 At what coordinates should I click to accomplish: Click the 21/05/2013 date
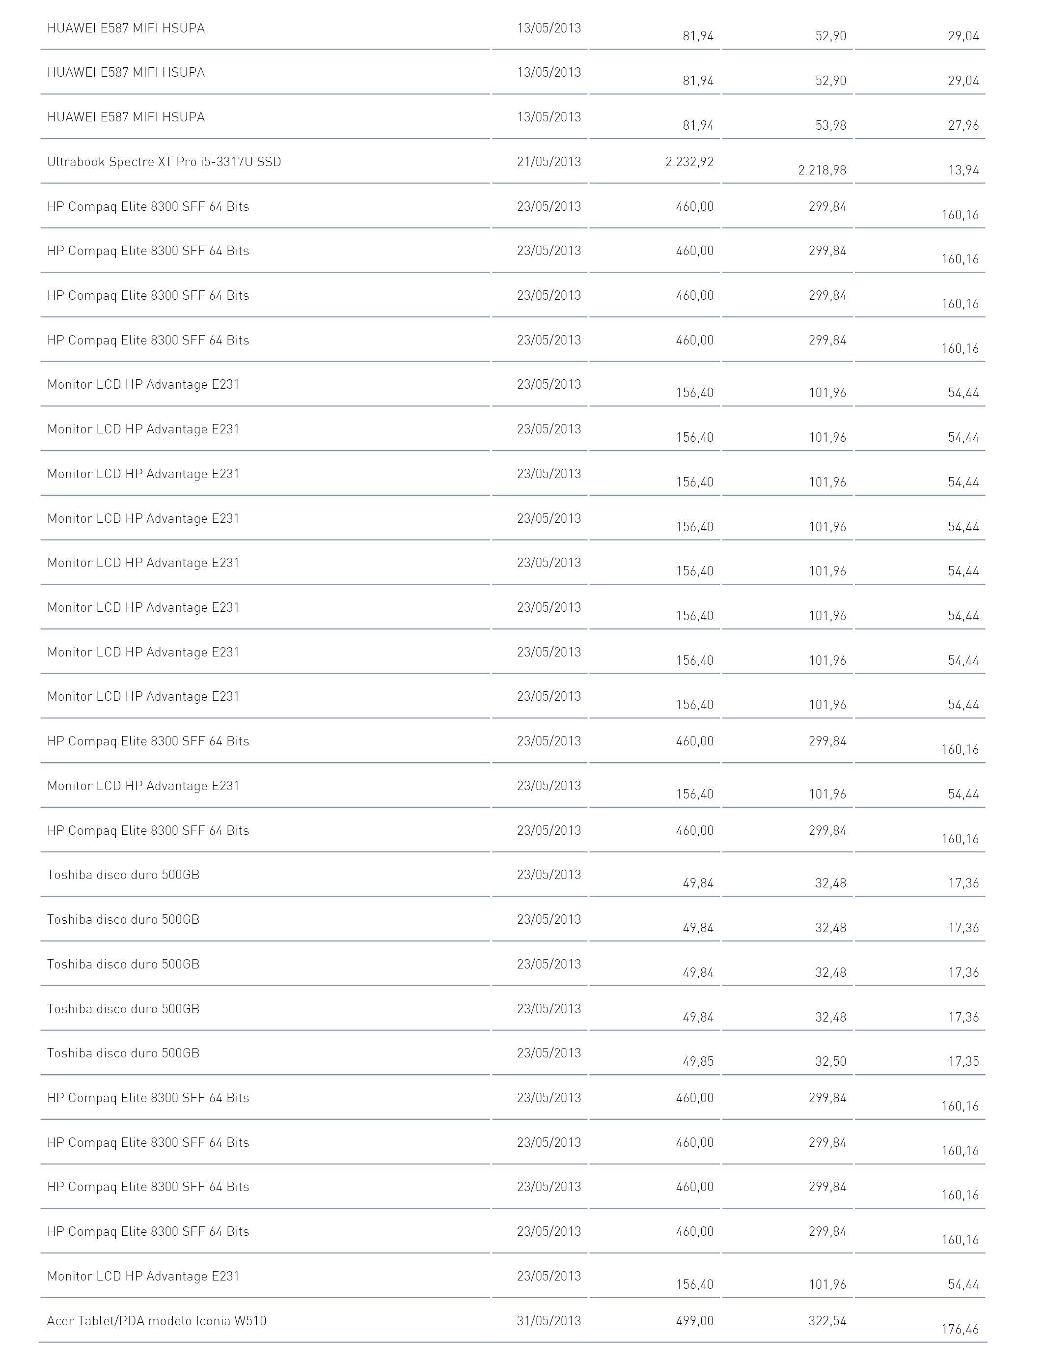[549, 162]
